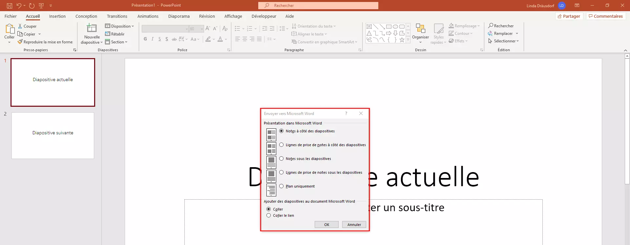Image resolution: width=630 pixels, height=245 pixels.
Task: Click Partager button
Action: (x=569, y=16)
